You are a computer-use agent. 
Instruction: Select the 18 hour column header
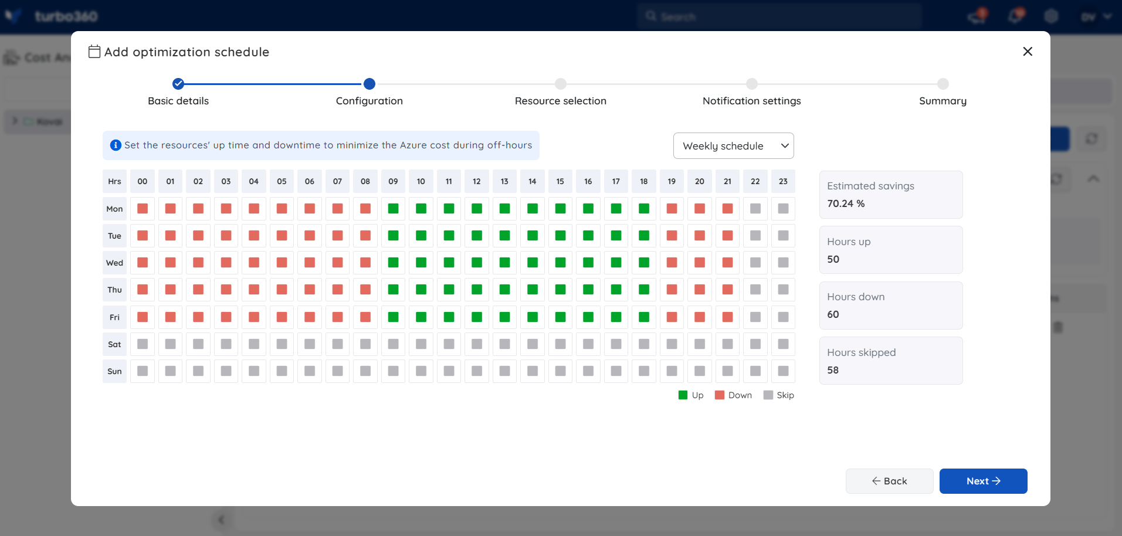point(644,181)
